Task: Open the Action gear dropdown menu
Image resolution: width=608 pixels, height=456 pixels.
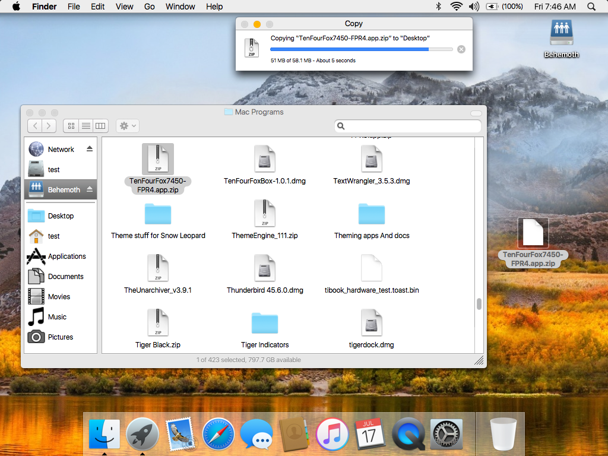Action: [x=128, y=126]
